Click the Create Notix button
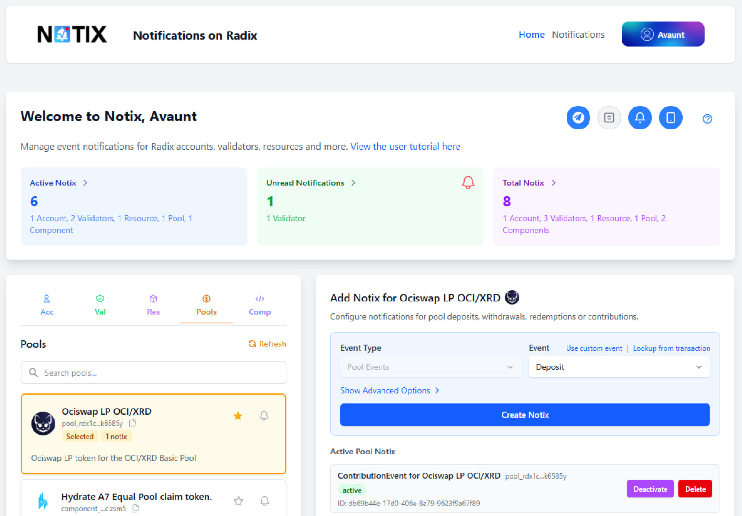 pos(525,415)
